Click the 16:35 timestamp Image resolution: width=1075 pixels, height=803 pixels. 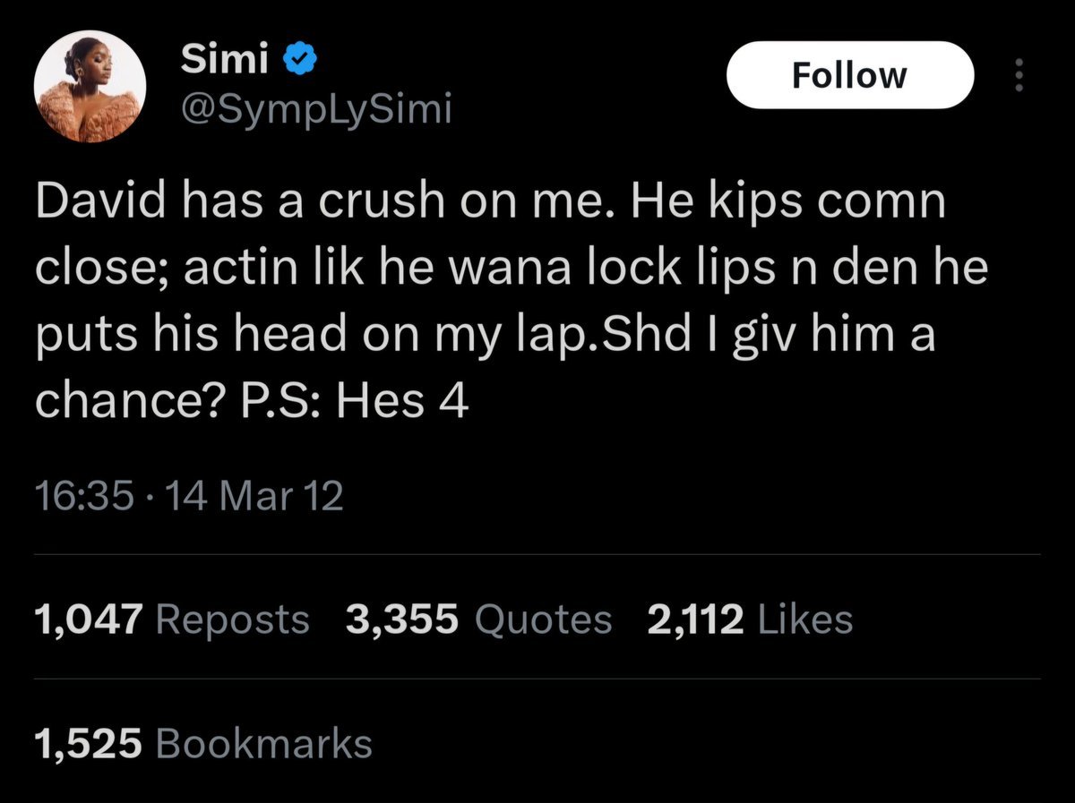coord(84,496)
